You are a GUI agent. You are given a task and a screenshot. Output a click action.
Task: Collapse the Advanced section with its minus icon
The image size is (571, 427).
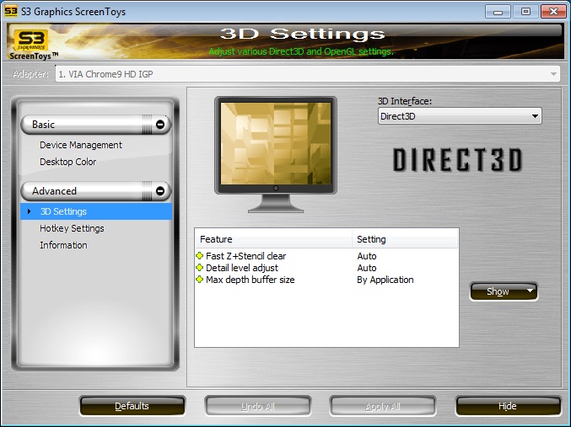[x=160, y=191]
